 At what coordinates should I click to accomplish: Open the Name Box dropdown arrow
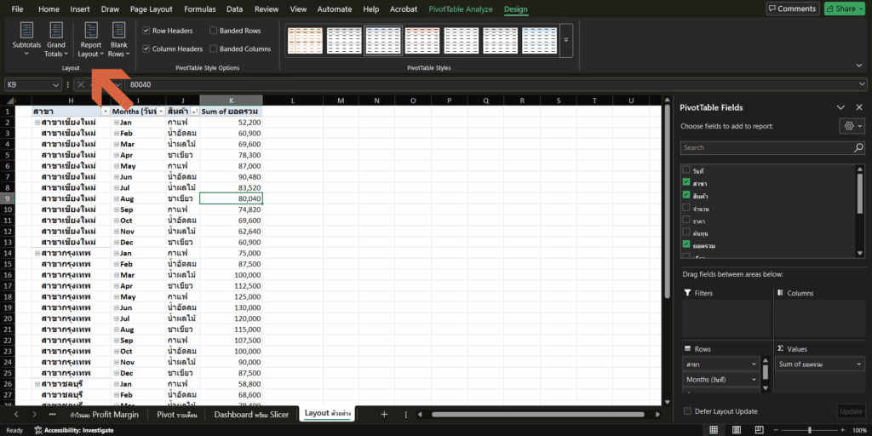pyautogui.click(x=55, y=84)
